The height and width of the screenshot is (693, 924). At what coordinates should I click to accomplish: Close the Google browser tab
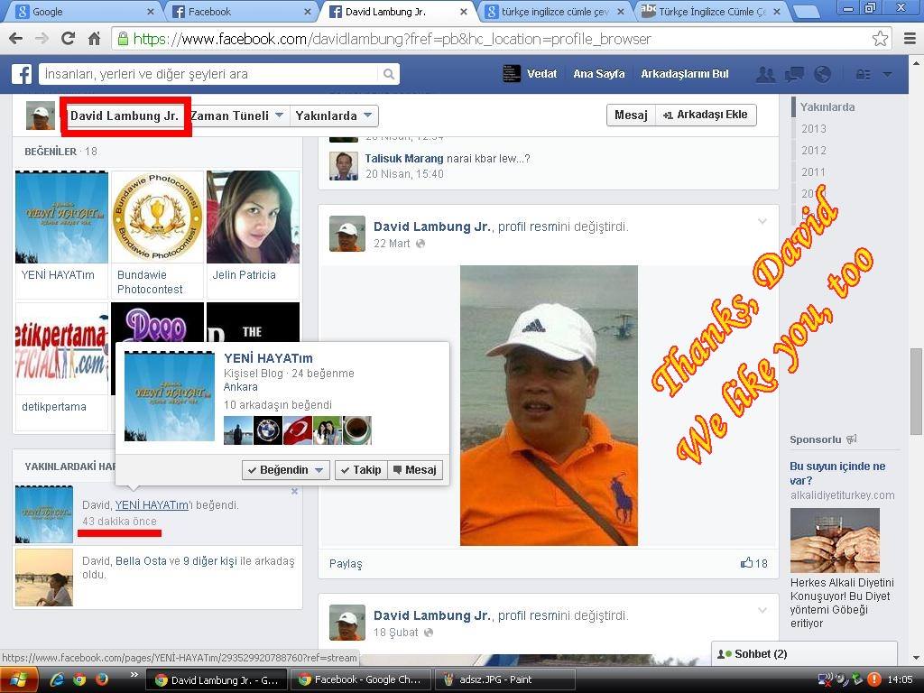point(151,11)
